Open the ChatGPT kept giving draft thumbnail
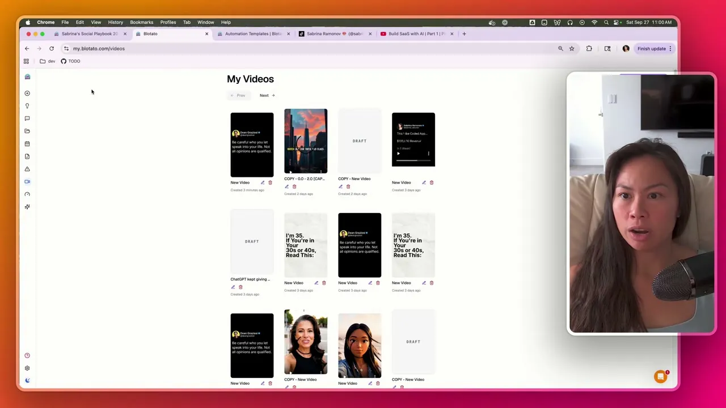This screenshot has height=408, width=726. (252, 241)
